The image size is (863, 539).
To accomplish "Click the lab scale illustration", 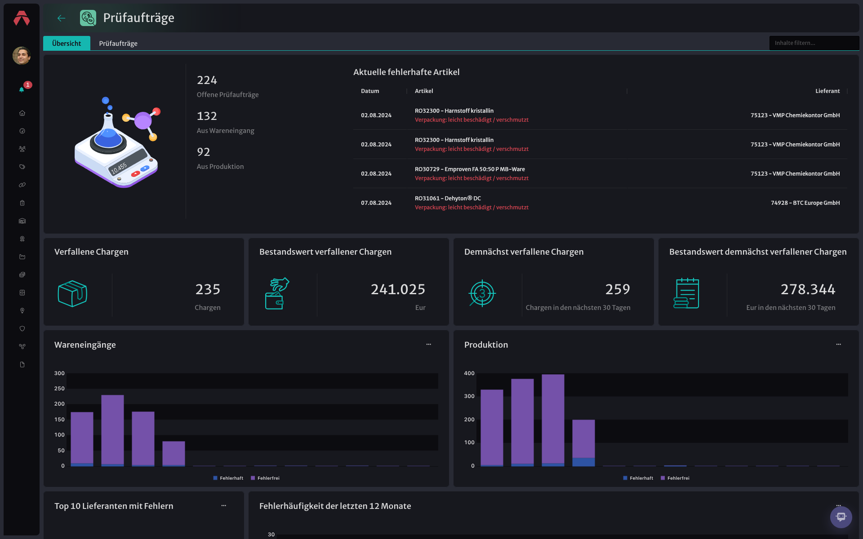I will click(x=118, y=142).
